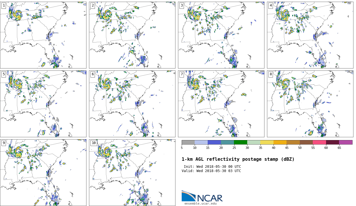Click the NCAR logo

[202, 196]
